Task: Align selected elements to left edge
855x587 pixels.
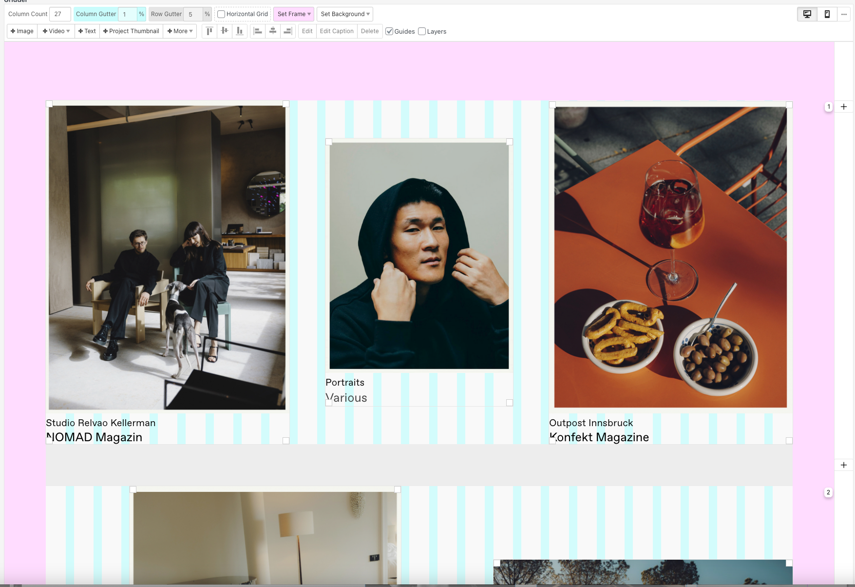Action: click(x=258, y=31)
